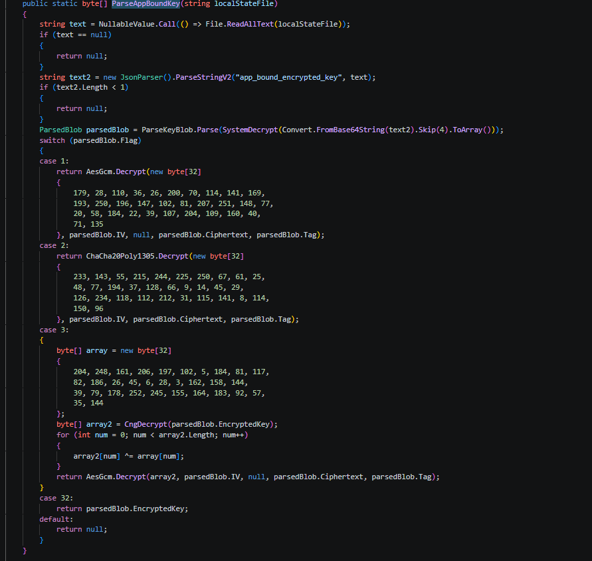Click the byte row '71, 135'
The image size is (592, 561).
pyautogui.click(x=88, y=225)
